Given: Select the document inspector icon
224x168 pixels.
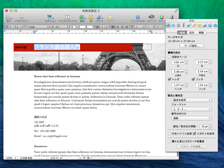Looking at the screenshot, I should point(168,26).
